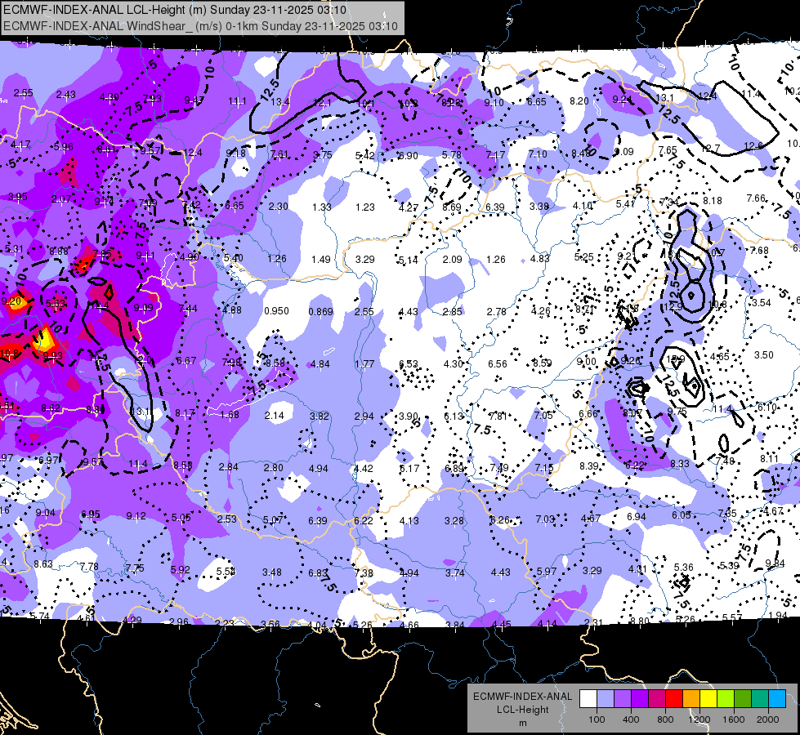The height and width of the screenshot is (735, 800).
Task: Click the map value '3.48'
Action: coord(272,572)
